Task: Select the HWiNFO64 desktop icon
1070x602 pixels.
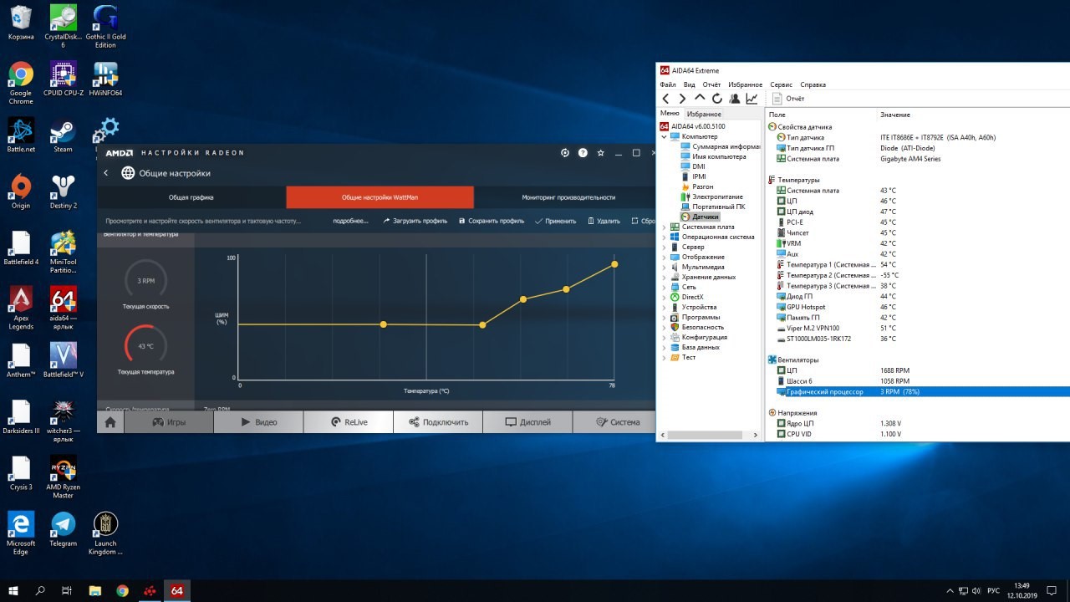Action: (106, 79)
